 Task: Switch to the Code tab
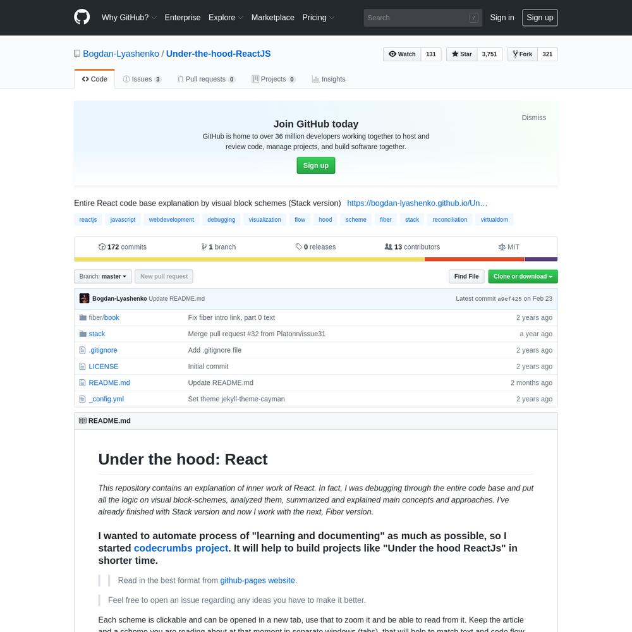[x=94, y=79]
